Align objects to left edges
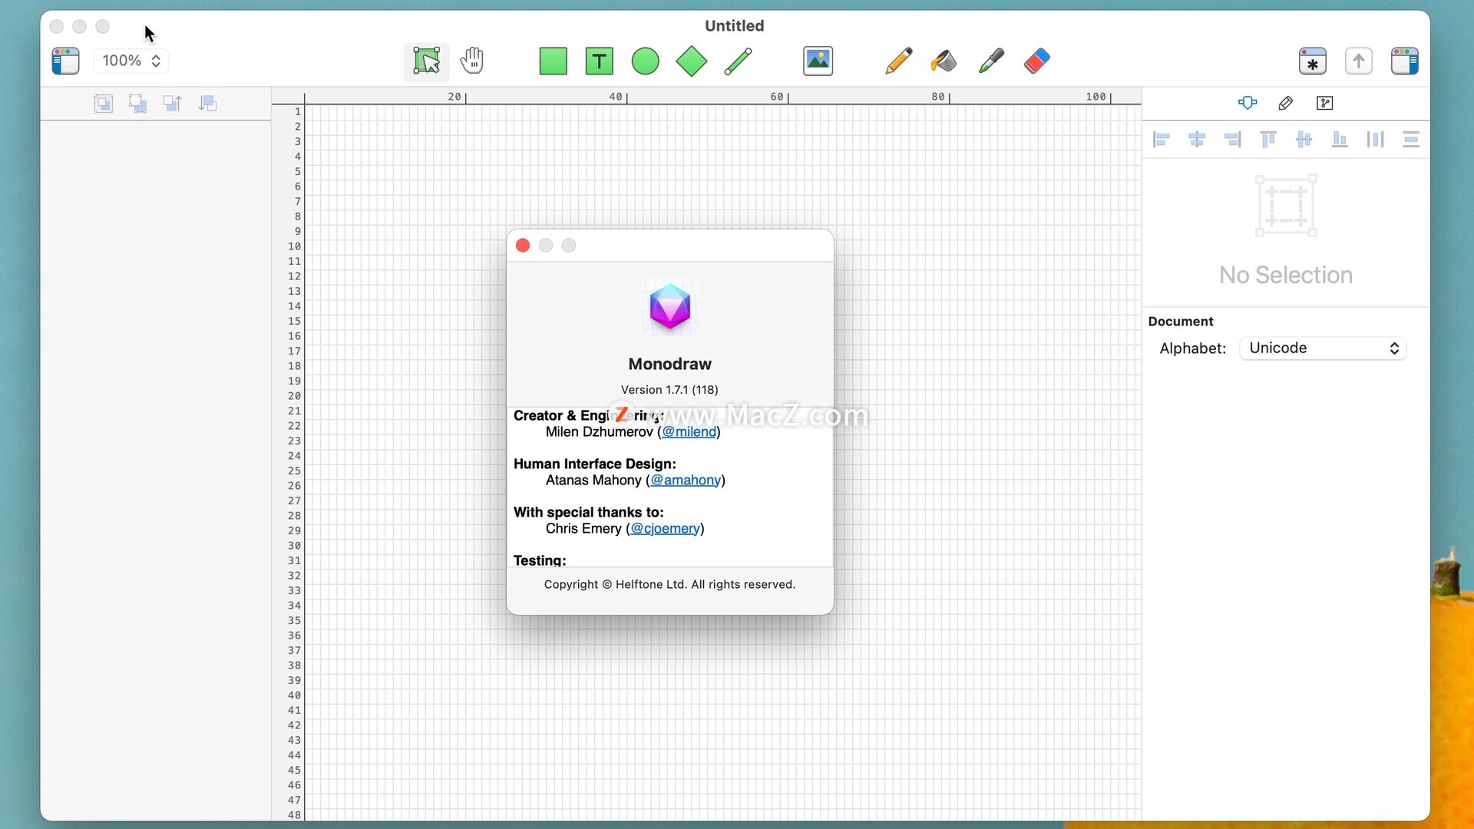This screenshot has width=1474, height=829. [1162, 139]
